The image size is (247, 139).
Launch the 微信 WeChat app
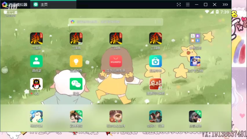76,84
